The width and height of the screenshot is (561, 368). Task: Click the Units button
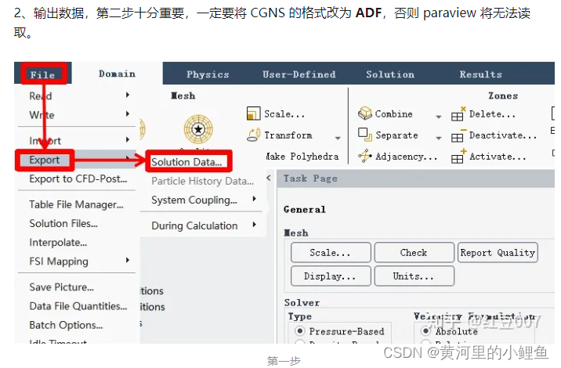pos(414,276)
